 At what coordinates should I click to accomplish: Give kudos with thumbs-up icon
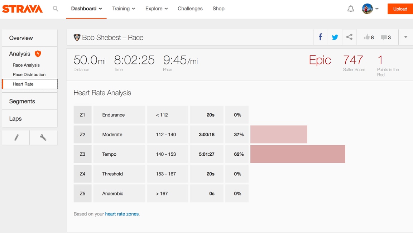pyautogui.click(x=366, y=37)
